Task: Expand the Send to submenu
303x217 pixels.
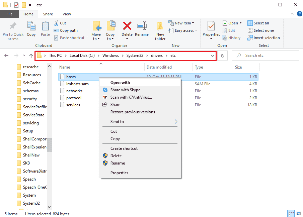Action: [140, 122]
